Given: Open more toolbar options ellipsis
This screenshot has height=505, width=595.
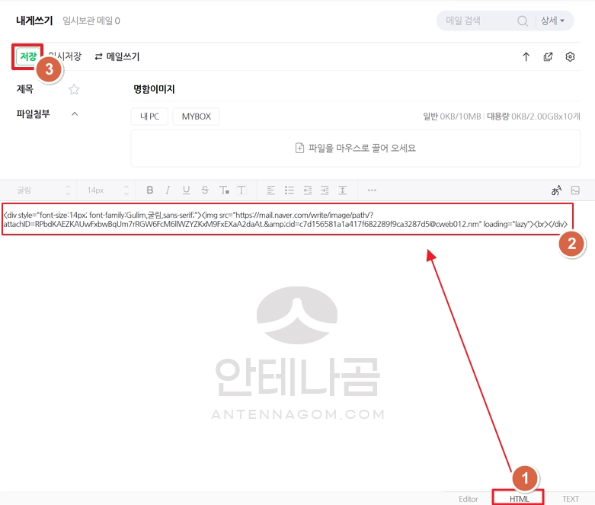Looking at the screenshot, I should [x=372, y=190].
